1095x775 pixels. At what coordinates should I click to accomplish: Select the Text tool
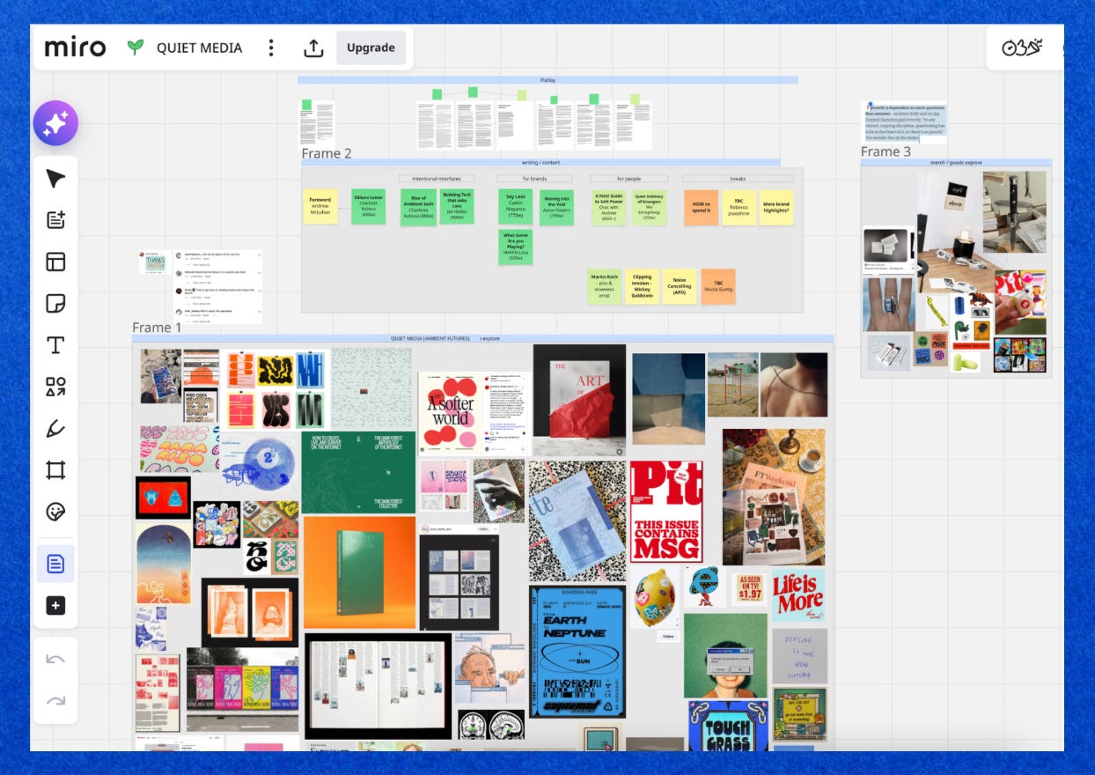[55, 345]
